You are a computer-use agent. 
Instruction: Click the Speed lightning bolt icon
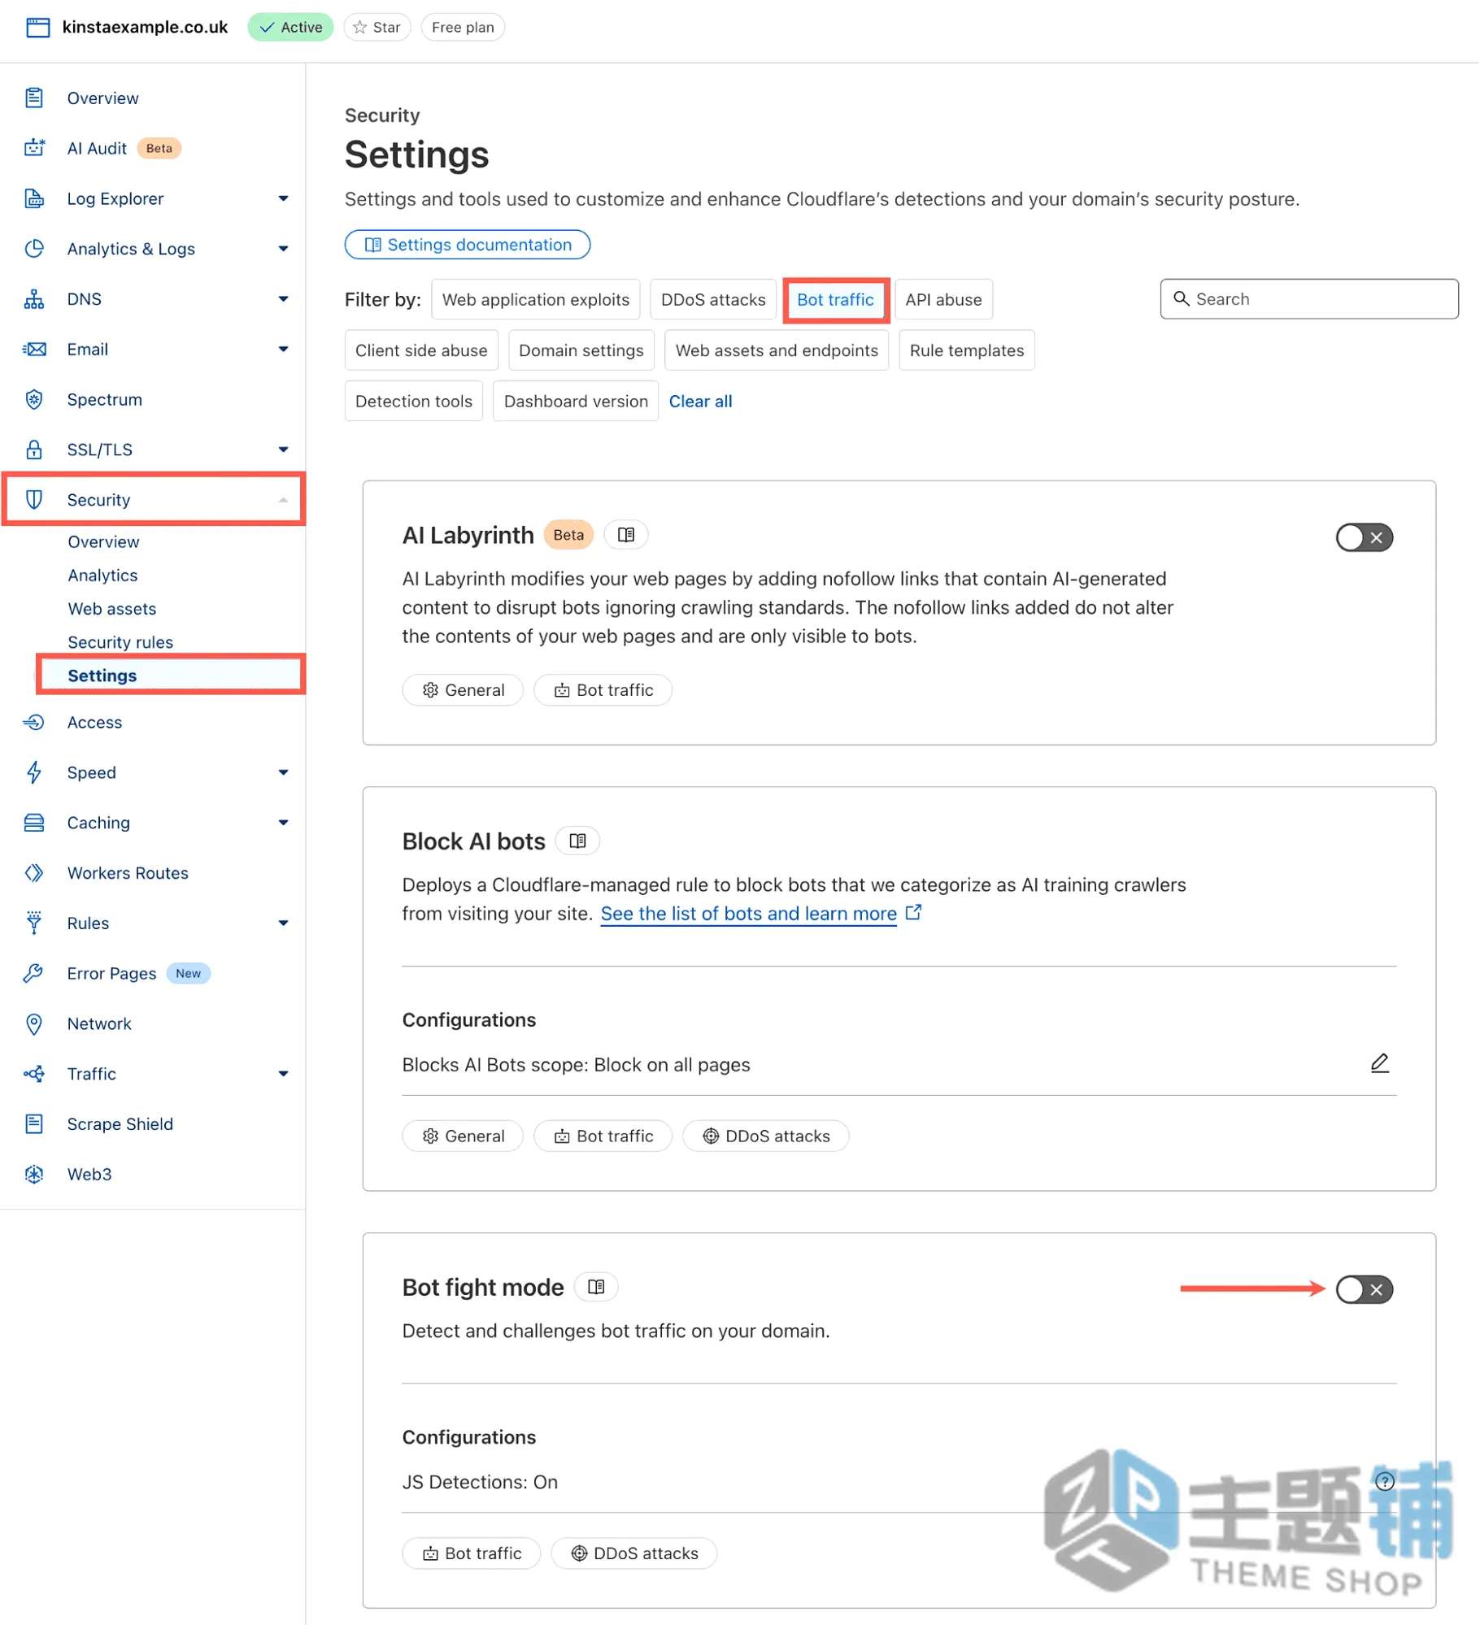click(x=34, y=773)
